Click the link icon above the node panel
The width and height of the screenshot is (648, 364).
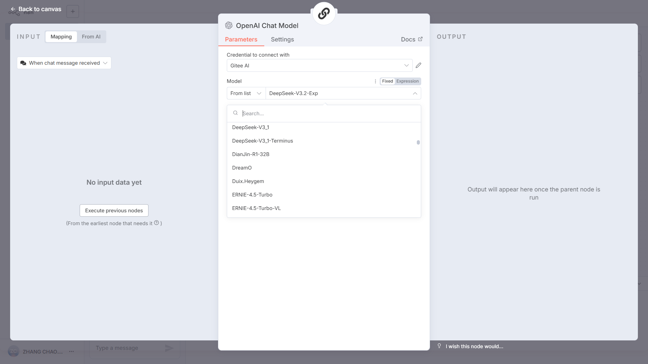click(x=324, y=13)
